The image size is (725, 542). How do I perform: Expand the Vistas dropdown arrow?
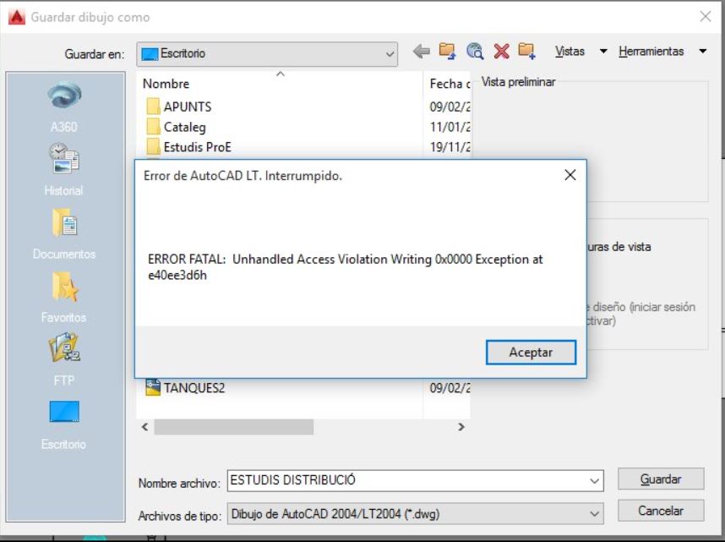(x=603, y=51)
